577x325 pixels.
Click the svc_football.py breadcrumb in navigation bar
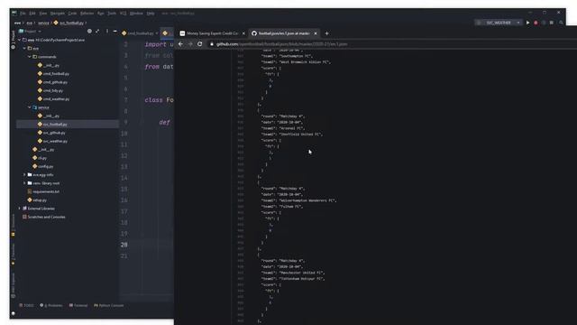tap(69, 23)
